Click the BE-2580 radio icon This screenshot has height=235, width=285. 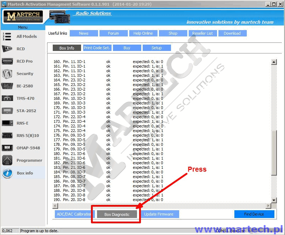(x=7, y=86)
